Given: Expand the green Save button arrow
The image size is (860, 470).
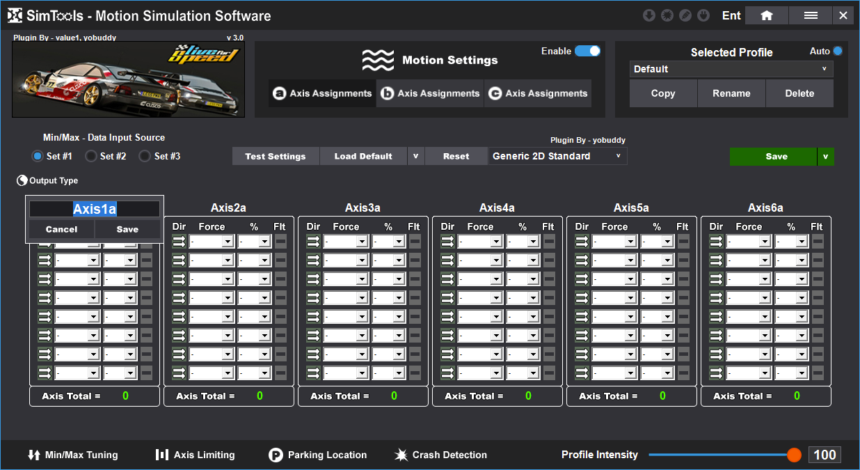Looking at the screenshot, I should pyautogui.click(x=825, y=156).
